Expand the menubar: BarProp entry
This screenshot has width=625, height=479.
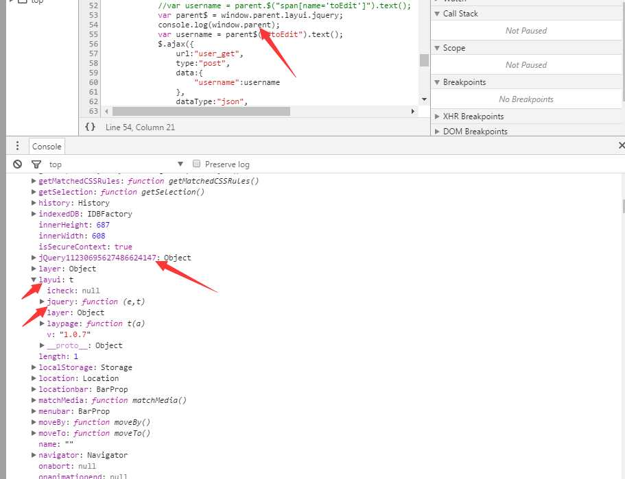coord(34,411)
